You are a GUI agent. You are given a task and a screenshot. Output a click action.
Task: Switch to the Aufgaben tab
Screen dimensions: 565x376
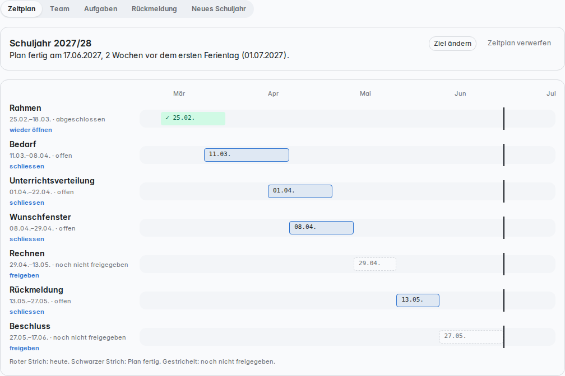coord(100,9)
